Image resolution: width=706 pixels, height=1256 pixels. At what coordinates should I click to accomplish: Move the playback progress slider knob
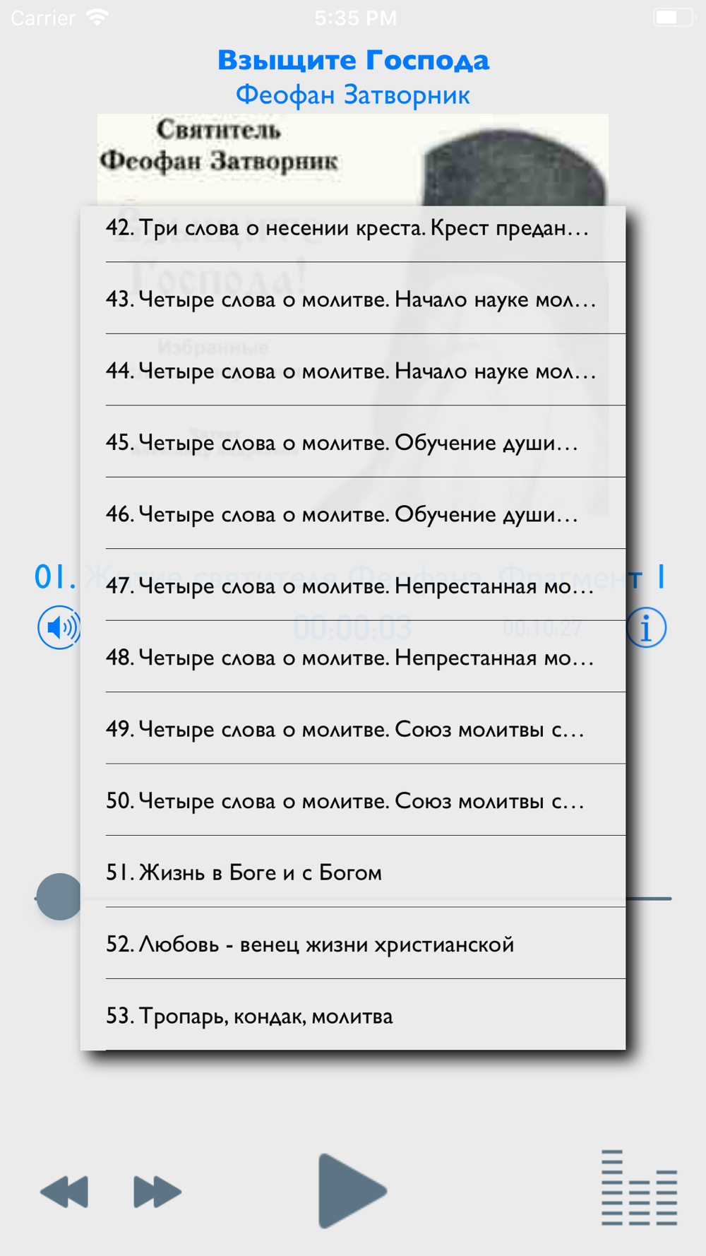59,897
